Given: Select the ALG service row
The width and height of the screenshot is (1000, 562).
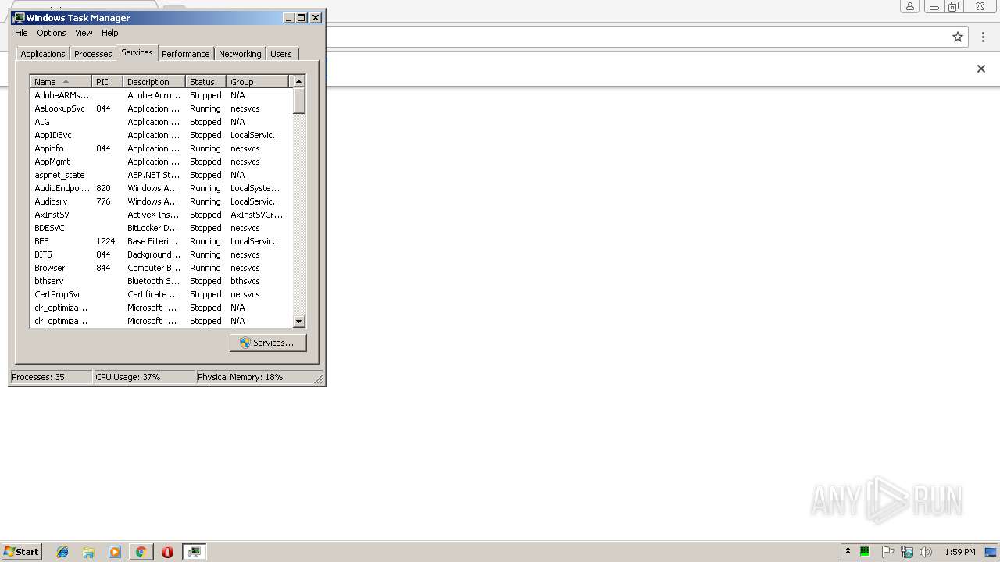Looking at the screenshot, I should coord(161,122).
